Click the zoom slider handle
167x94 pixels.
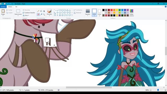(158, 90)
